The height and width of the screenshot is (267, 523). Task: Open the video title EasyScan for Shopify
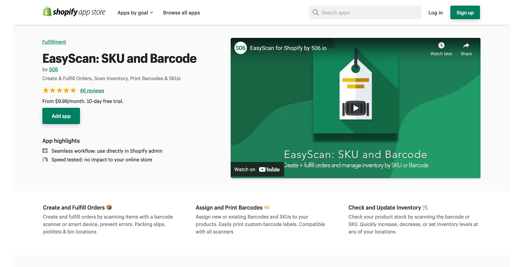(x=288, y=48)
